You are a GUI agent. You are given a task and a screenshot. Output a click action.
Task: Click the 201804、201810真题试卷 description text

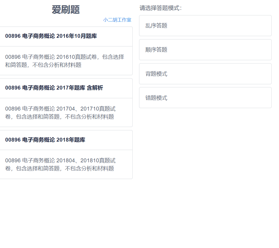tap(61, 164)
